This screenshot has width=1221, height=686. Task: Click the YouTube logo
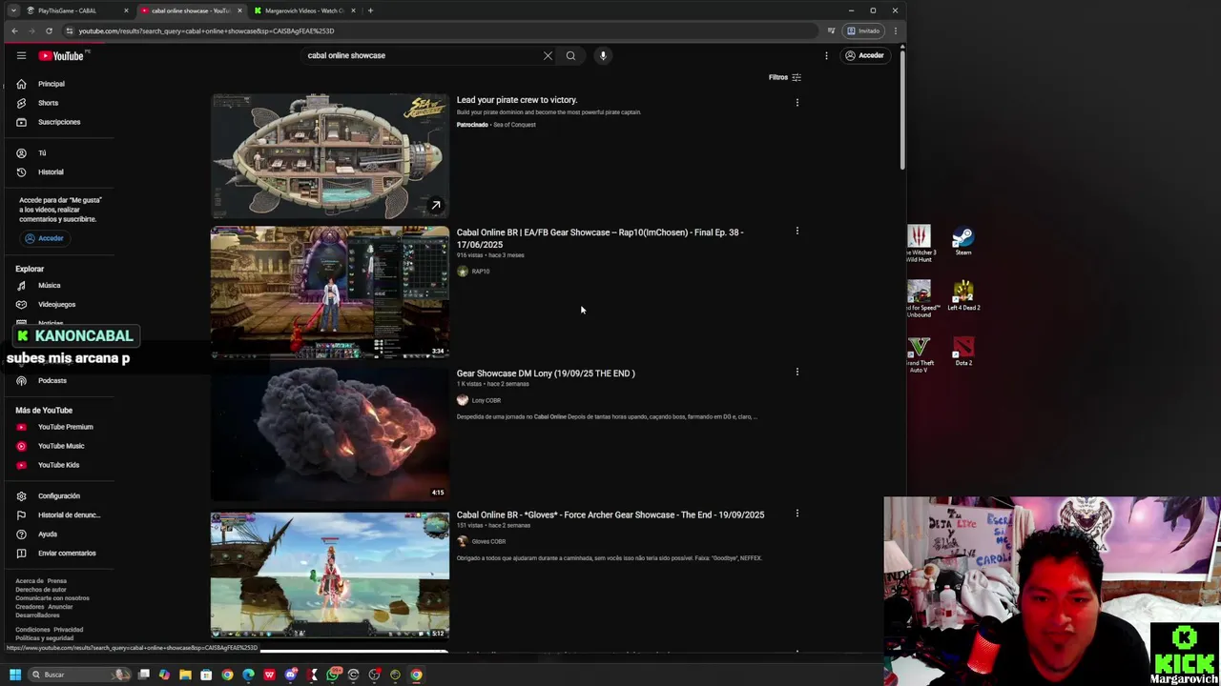click(x=63, y=55)
